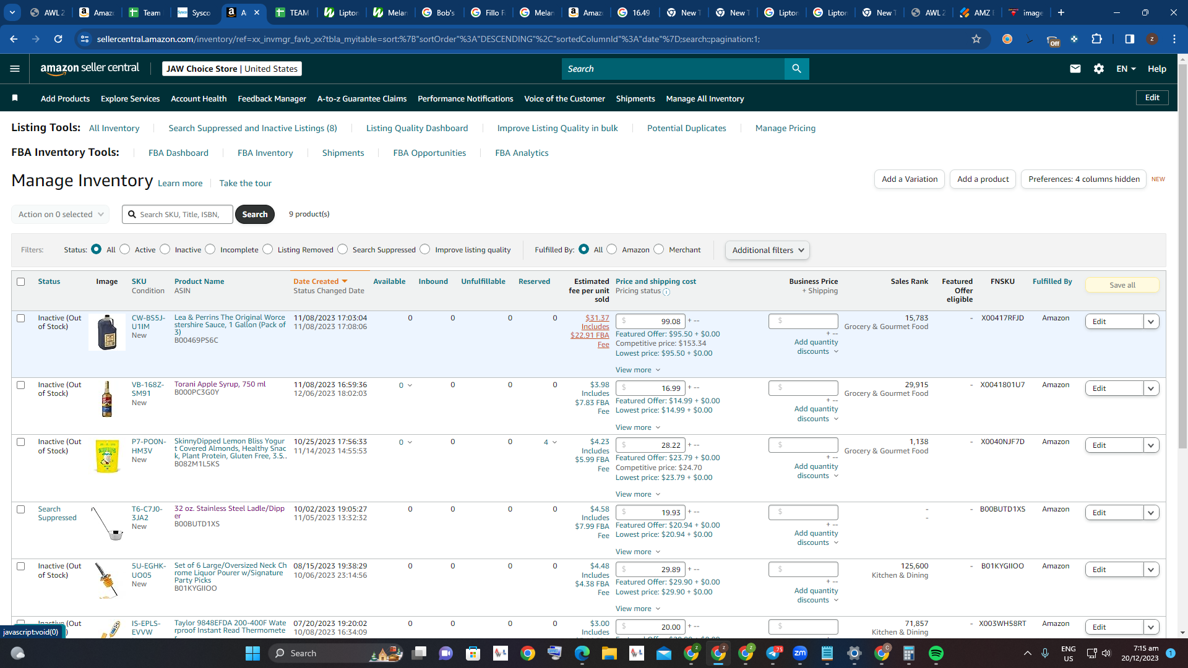Open the Add Products menu item
Screen dimensions: 1188x668
[65, 99]
